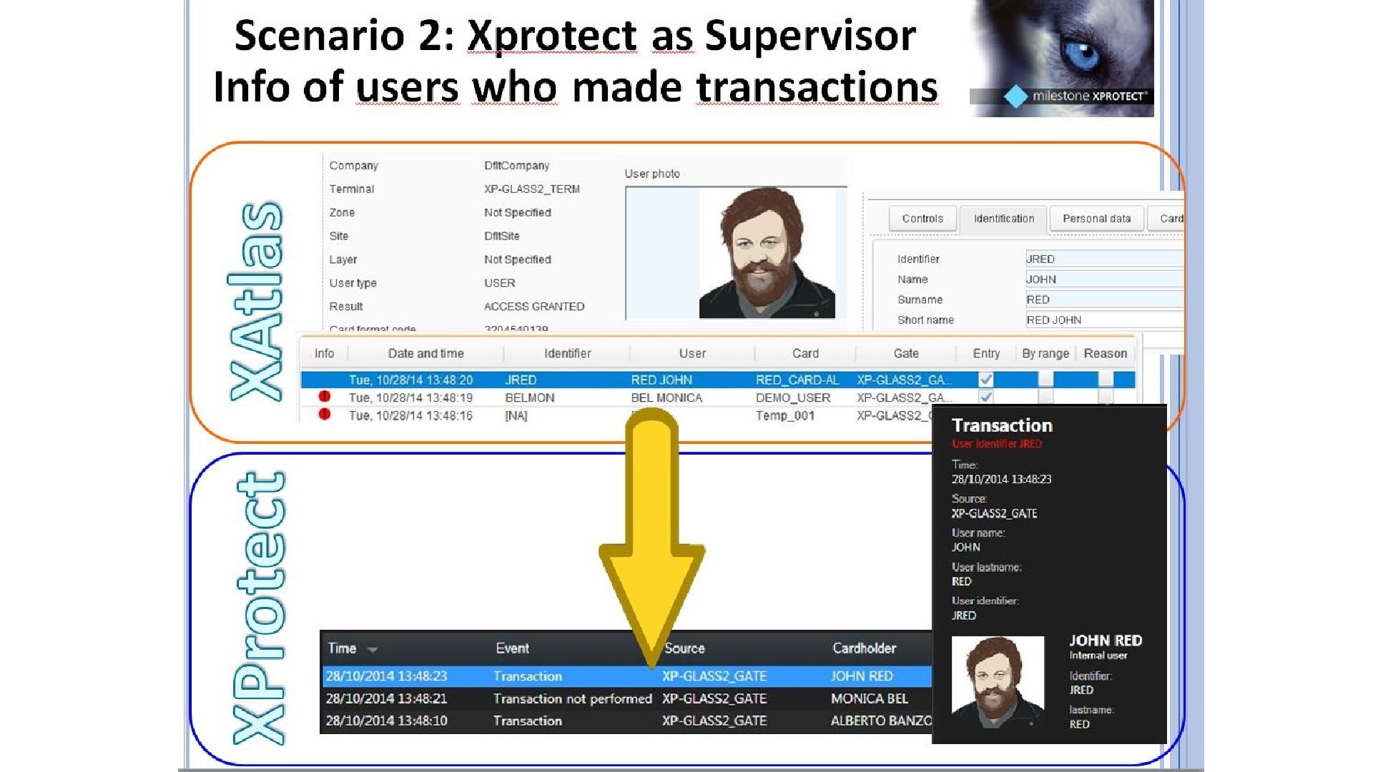This screenshot has width=1373, height=772.
Task: Click the JOHN RED cardholder cell
Action: click(x=861, y=676)
